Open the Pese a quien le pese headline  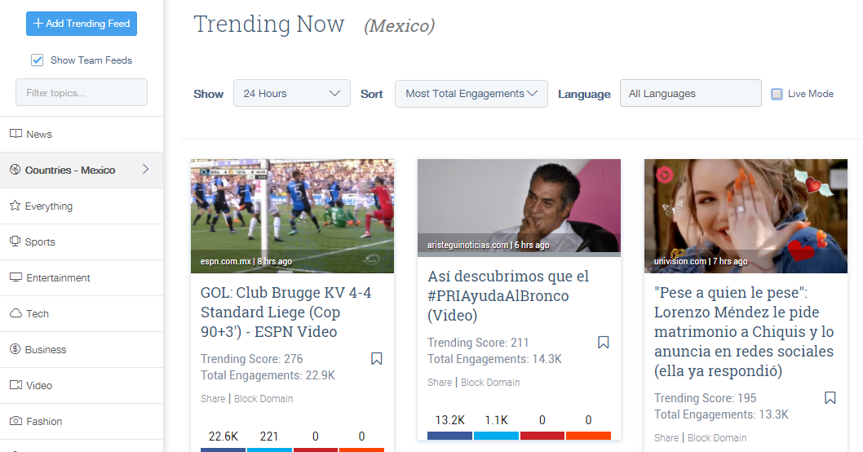tap(744, 331)
